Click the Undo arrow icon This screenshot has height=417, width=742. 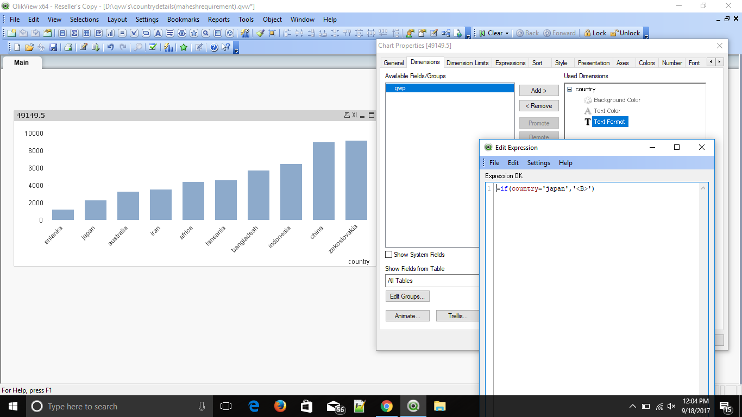coord(110,47)
